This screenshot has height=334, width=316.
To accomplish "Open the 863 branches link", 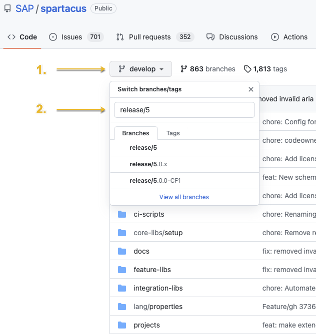I will point(207,69).
